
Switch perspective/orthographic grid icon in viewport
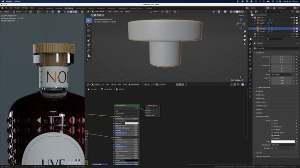point(245,44)
